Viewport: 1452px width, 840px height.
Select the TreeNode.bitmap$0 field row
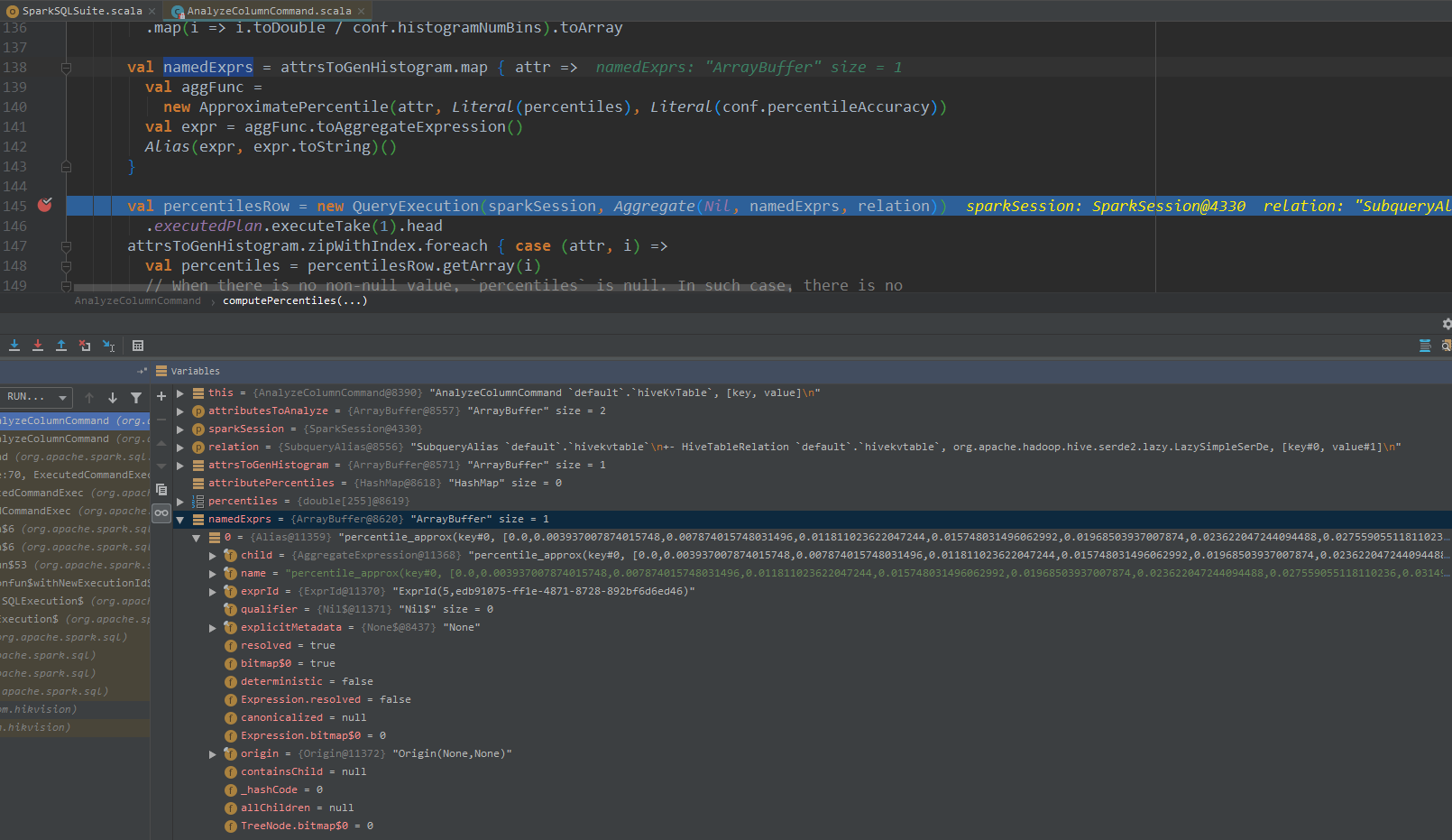pos(813,826)
